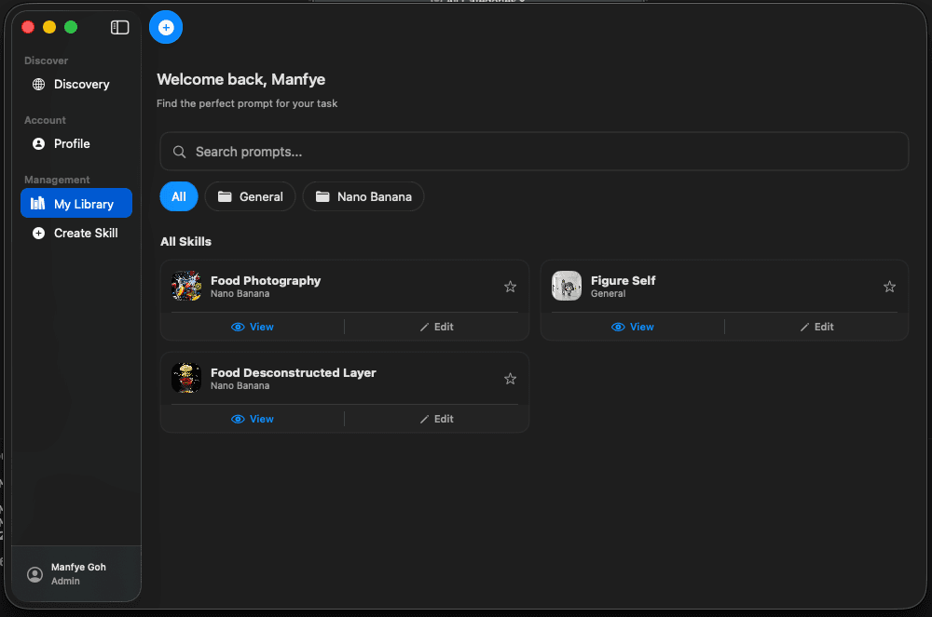This screenshot has width=932, height=617.
Task: Star the Food Desconstructed Layer skill
Action: click(x=510, y=379)
